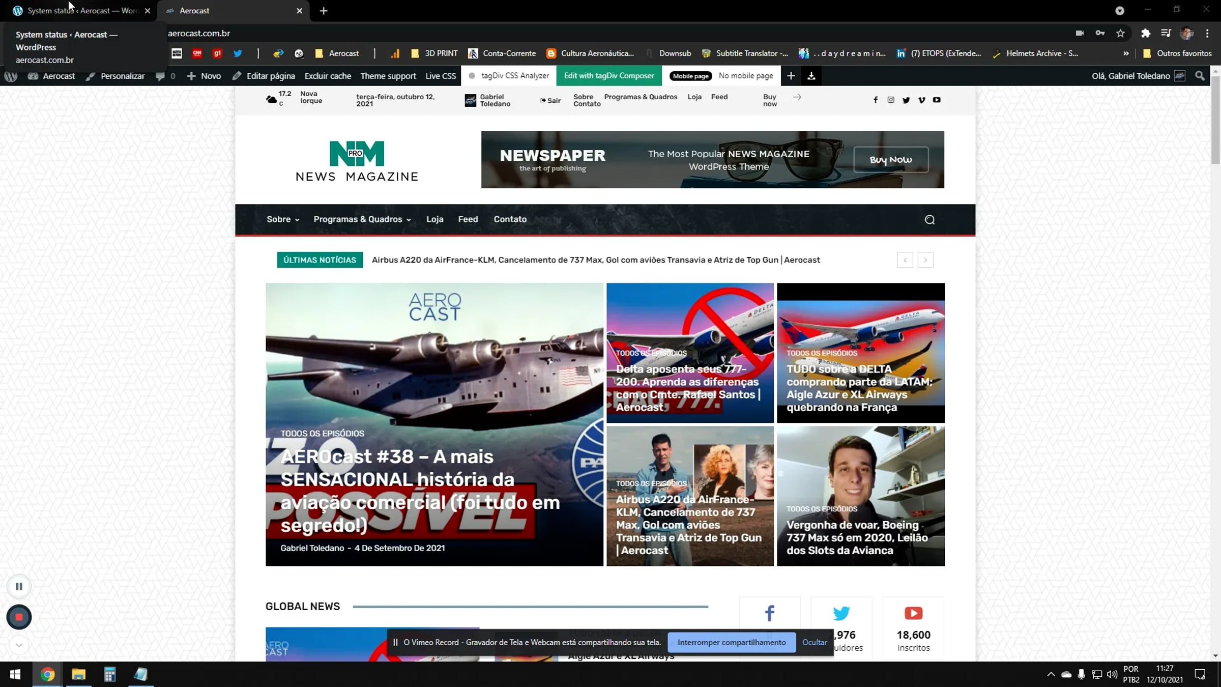The width and height of the screenshot is (1221, 687).
Task: Open the WordPress logo menu in admin bar
Action: (11, 76)
